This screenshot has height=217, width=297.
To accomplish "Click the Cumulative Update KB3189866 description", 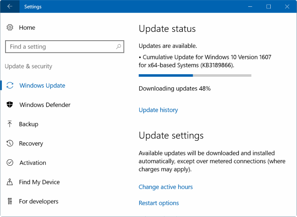I will pos(205,61).
